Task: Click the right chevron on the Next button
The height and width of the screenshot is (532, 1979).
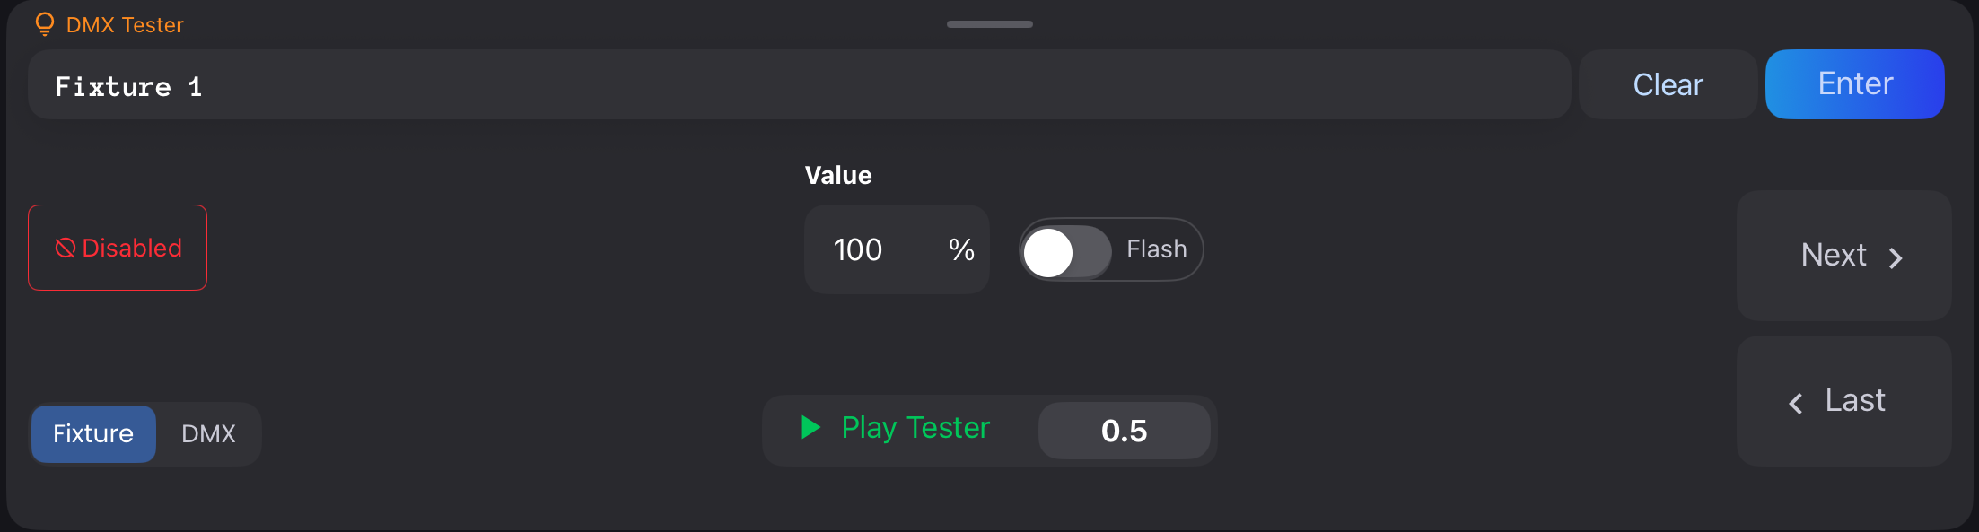Action: tap(1896, 257)
